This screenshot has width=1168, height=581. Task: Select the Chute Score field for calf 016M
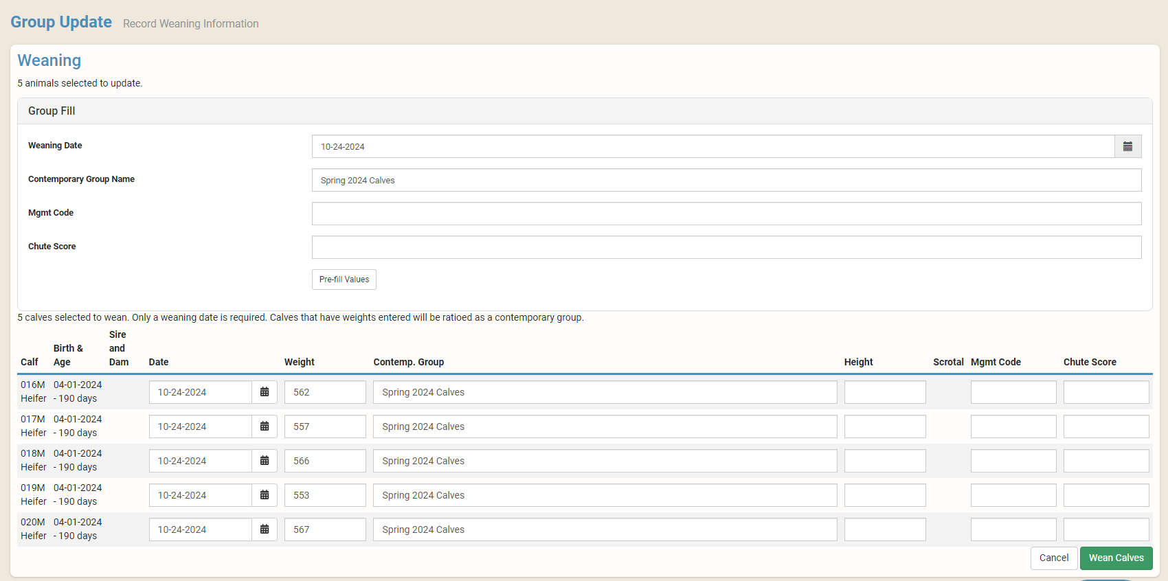pos(1106,392)
